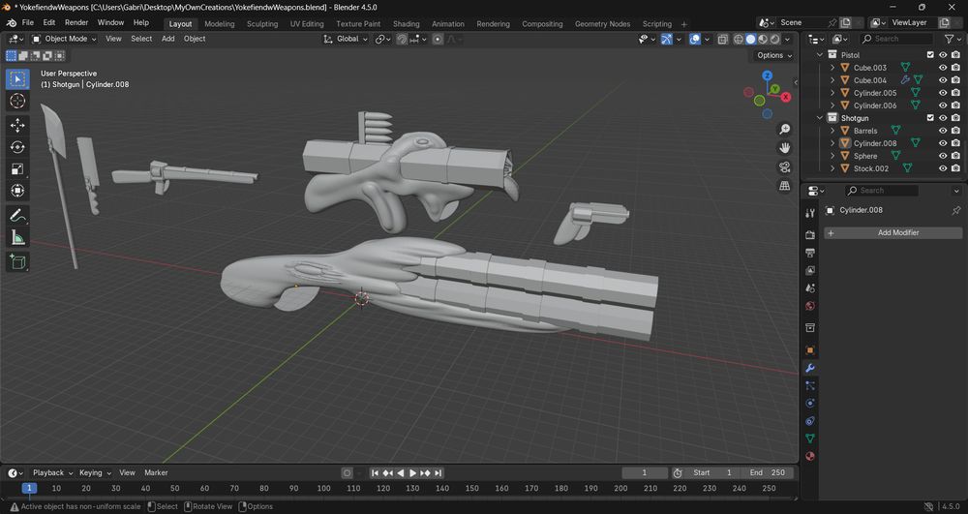968x514 pixels.
Task: Hide Cylinder.008 using its eye icon
Action: [943, 143]
